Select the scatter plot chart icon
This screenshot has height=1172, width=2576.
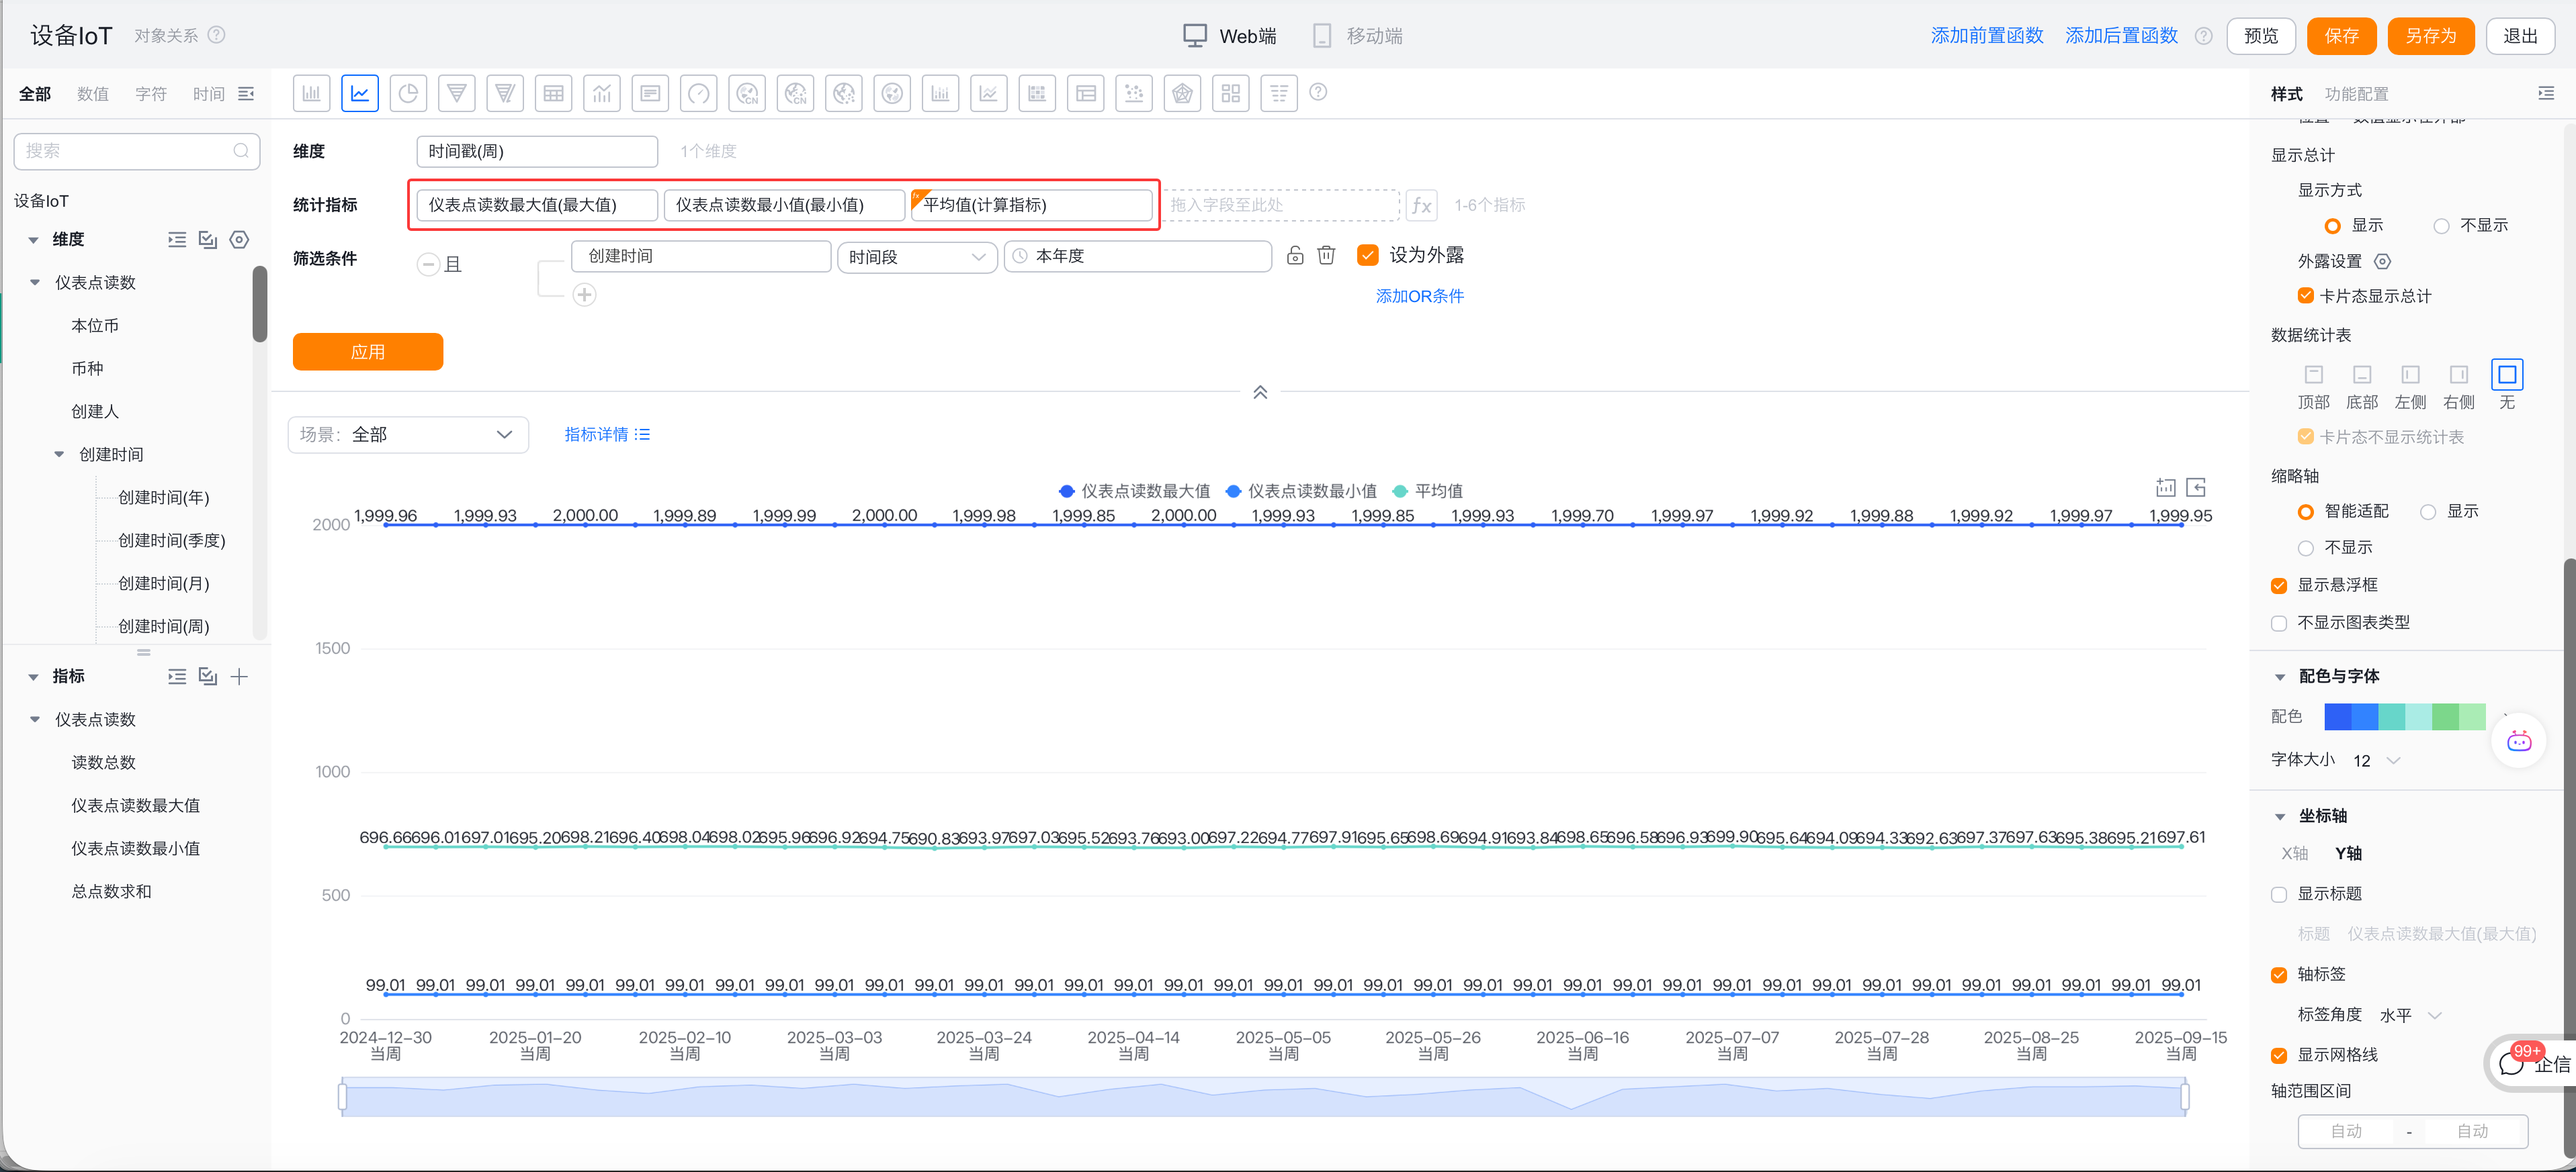pos(1134,94)
